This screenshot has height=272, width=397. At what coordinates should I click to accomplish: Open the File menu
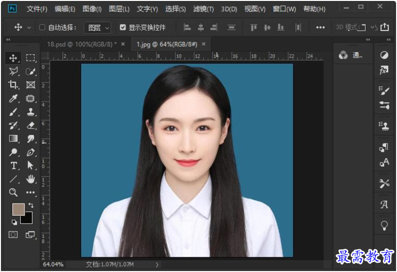coord(37,9)
